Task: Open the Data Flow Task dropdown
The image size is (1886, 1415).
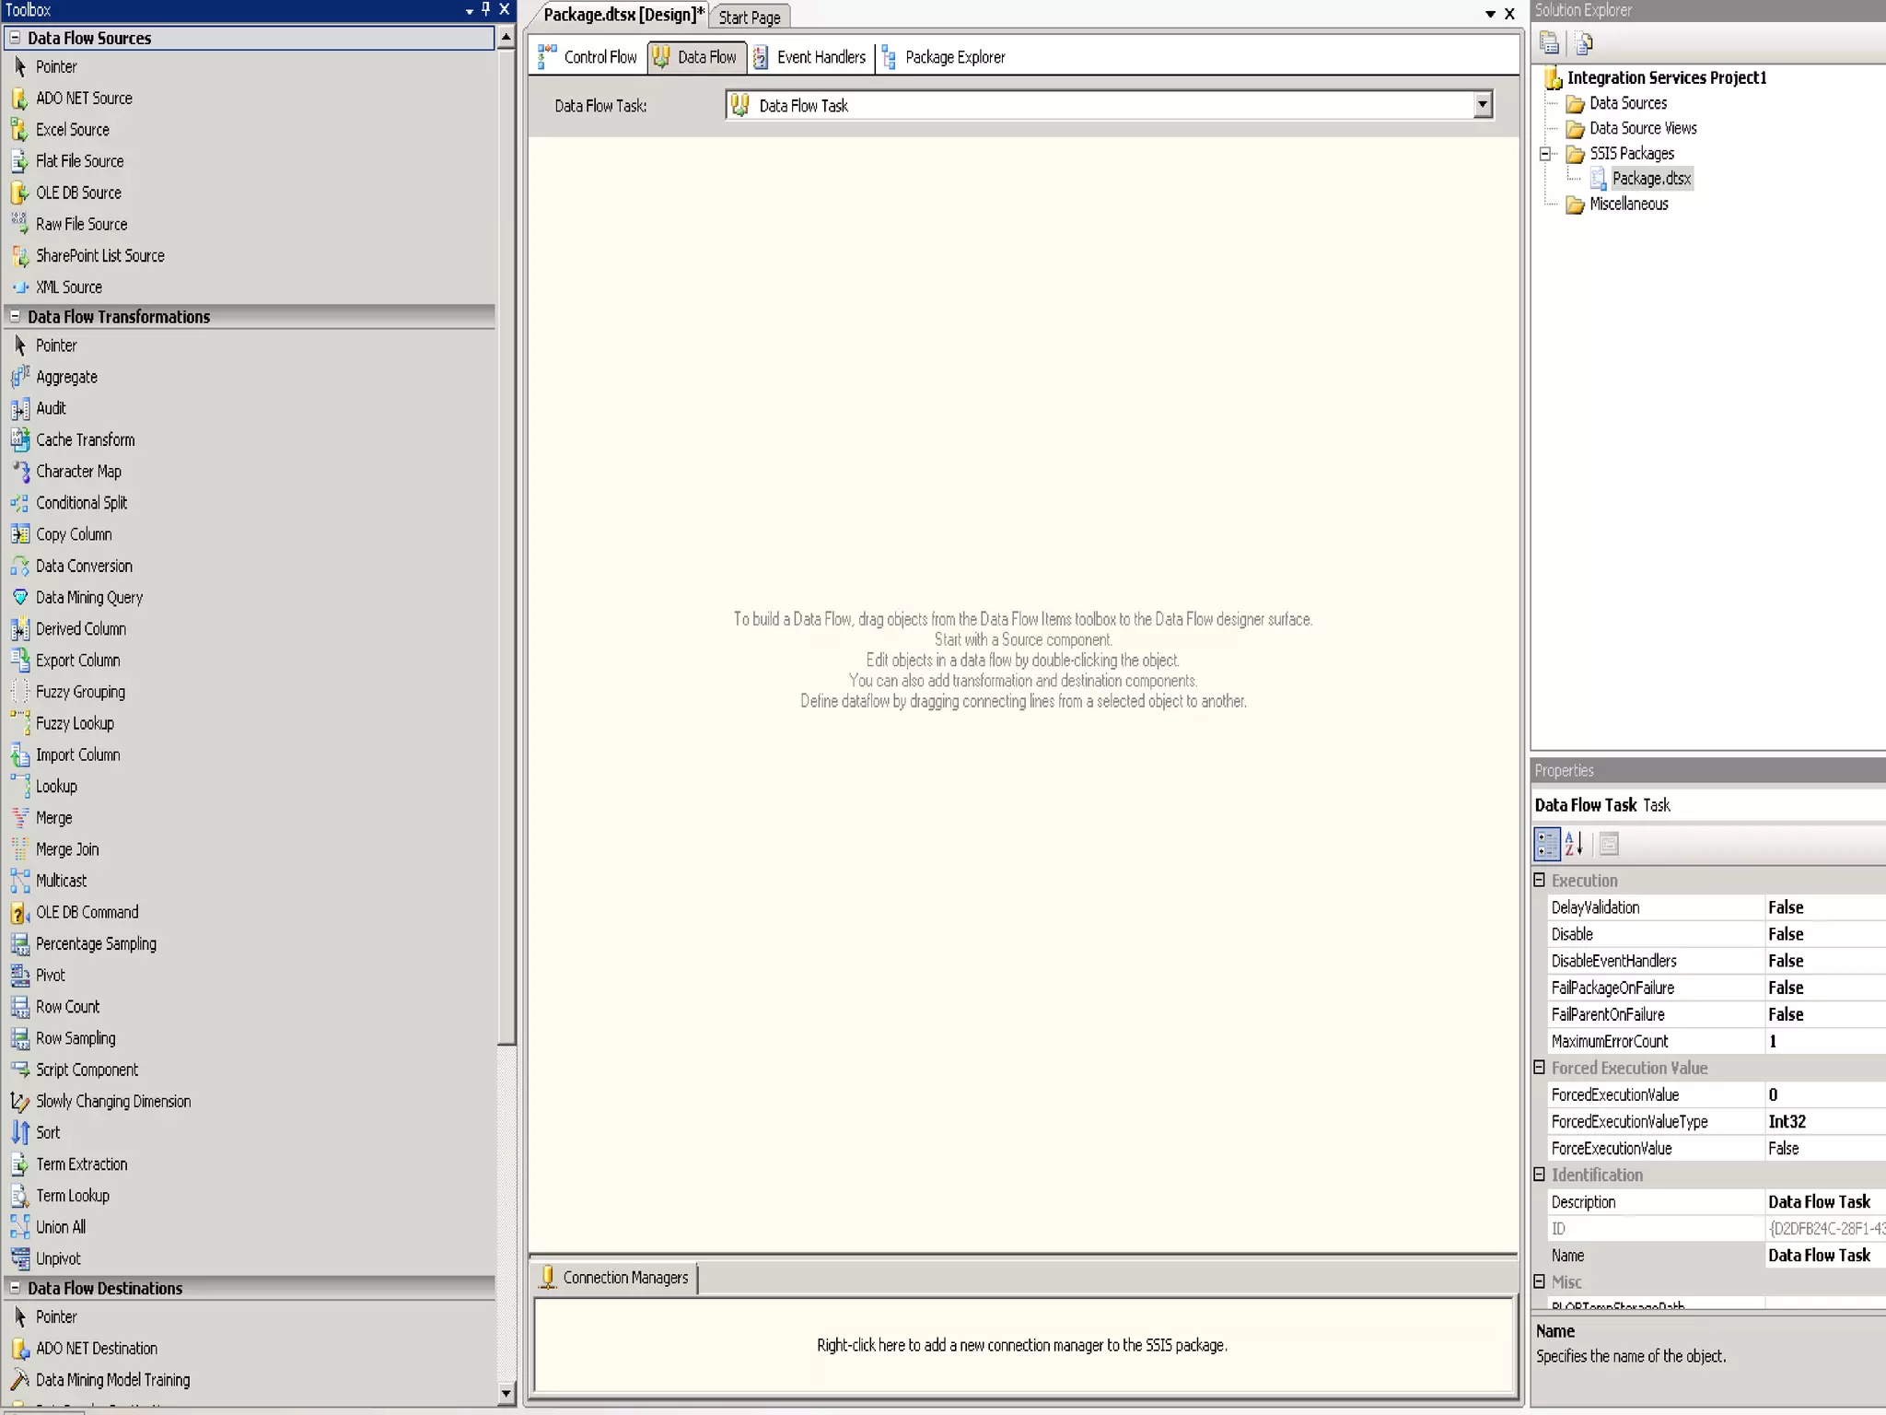Action: point(1482,105)
